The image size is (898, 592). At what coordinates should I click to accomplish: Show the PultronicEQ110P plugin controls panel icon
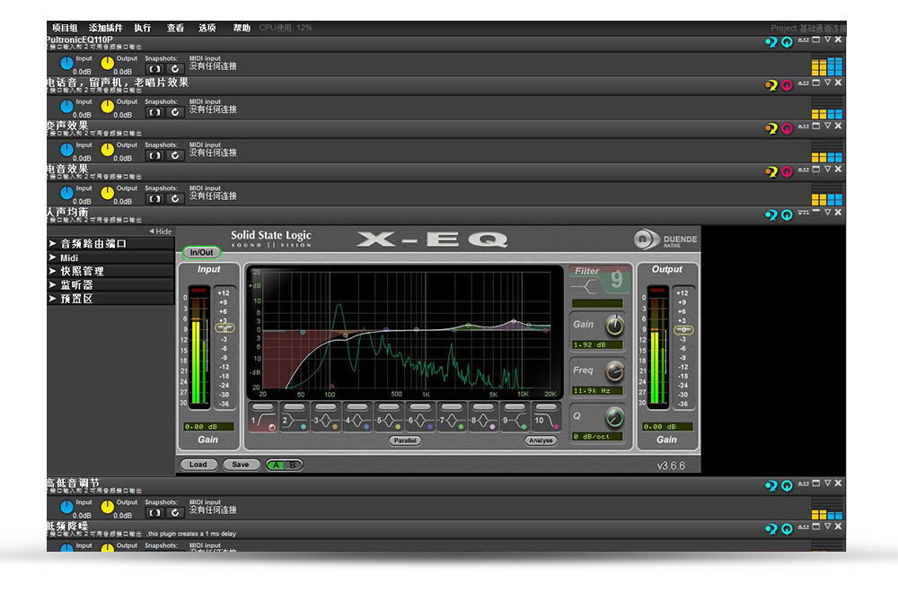click(x=804, y=39)
